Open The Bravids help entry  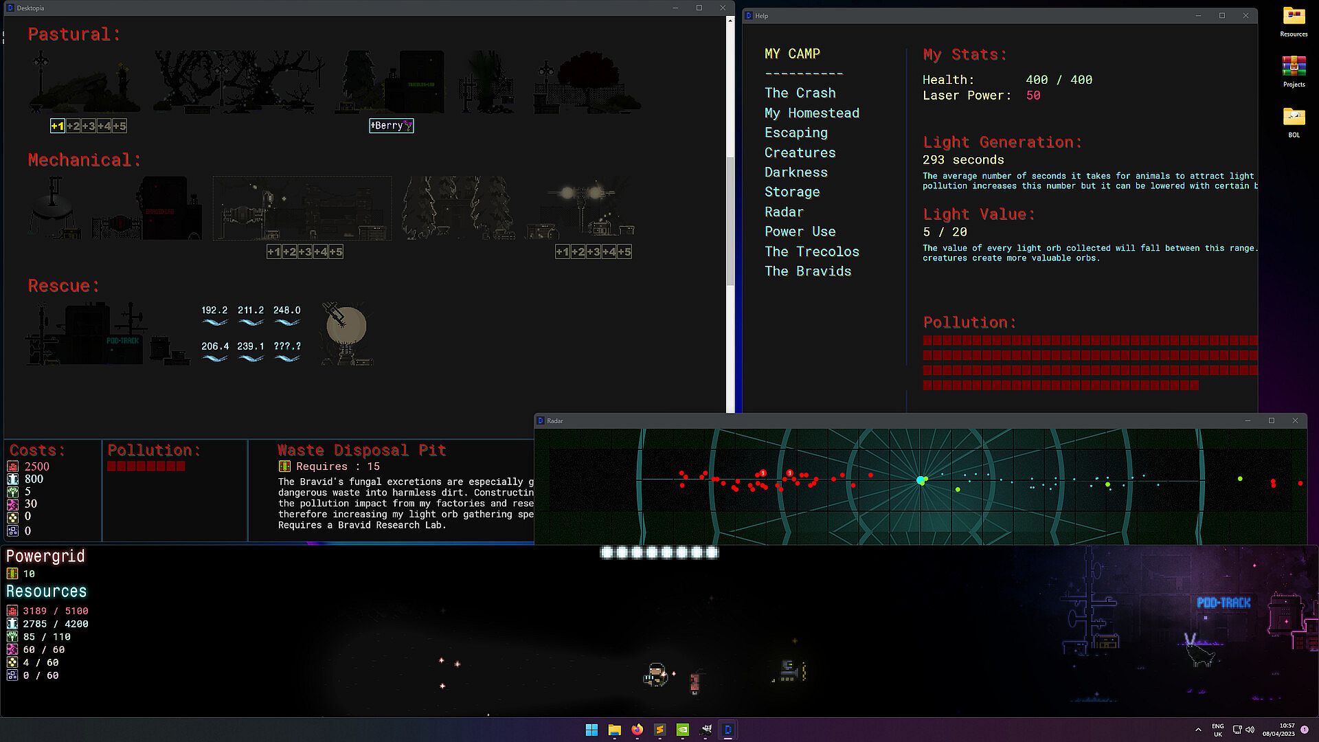(x=807, y=271)
